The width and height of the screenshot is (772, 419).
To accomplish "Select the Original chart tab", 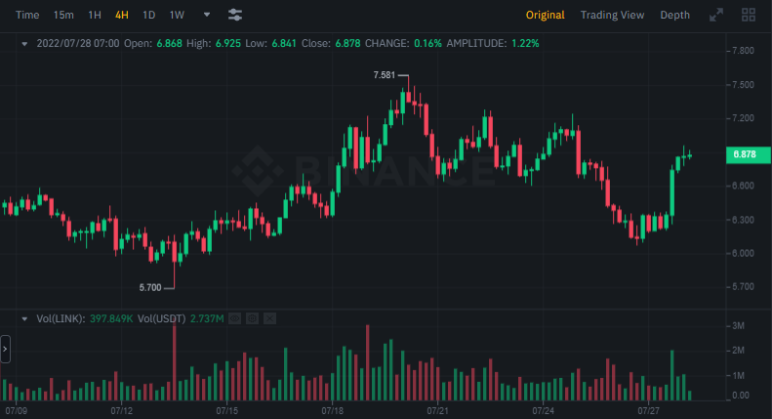I will point(545,15).
